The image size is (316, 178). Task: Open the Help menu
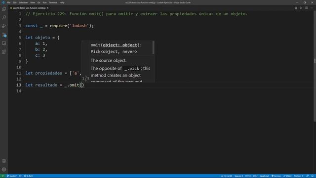point(62,2)
